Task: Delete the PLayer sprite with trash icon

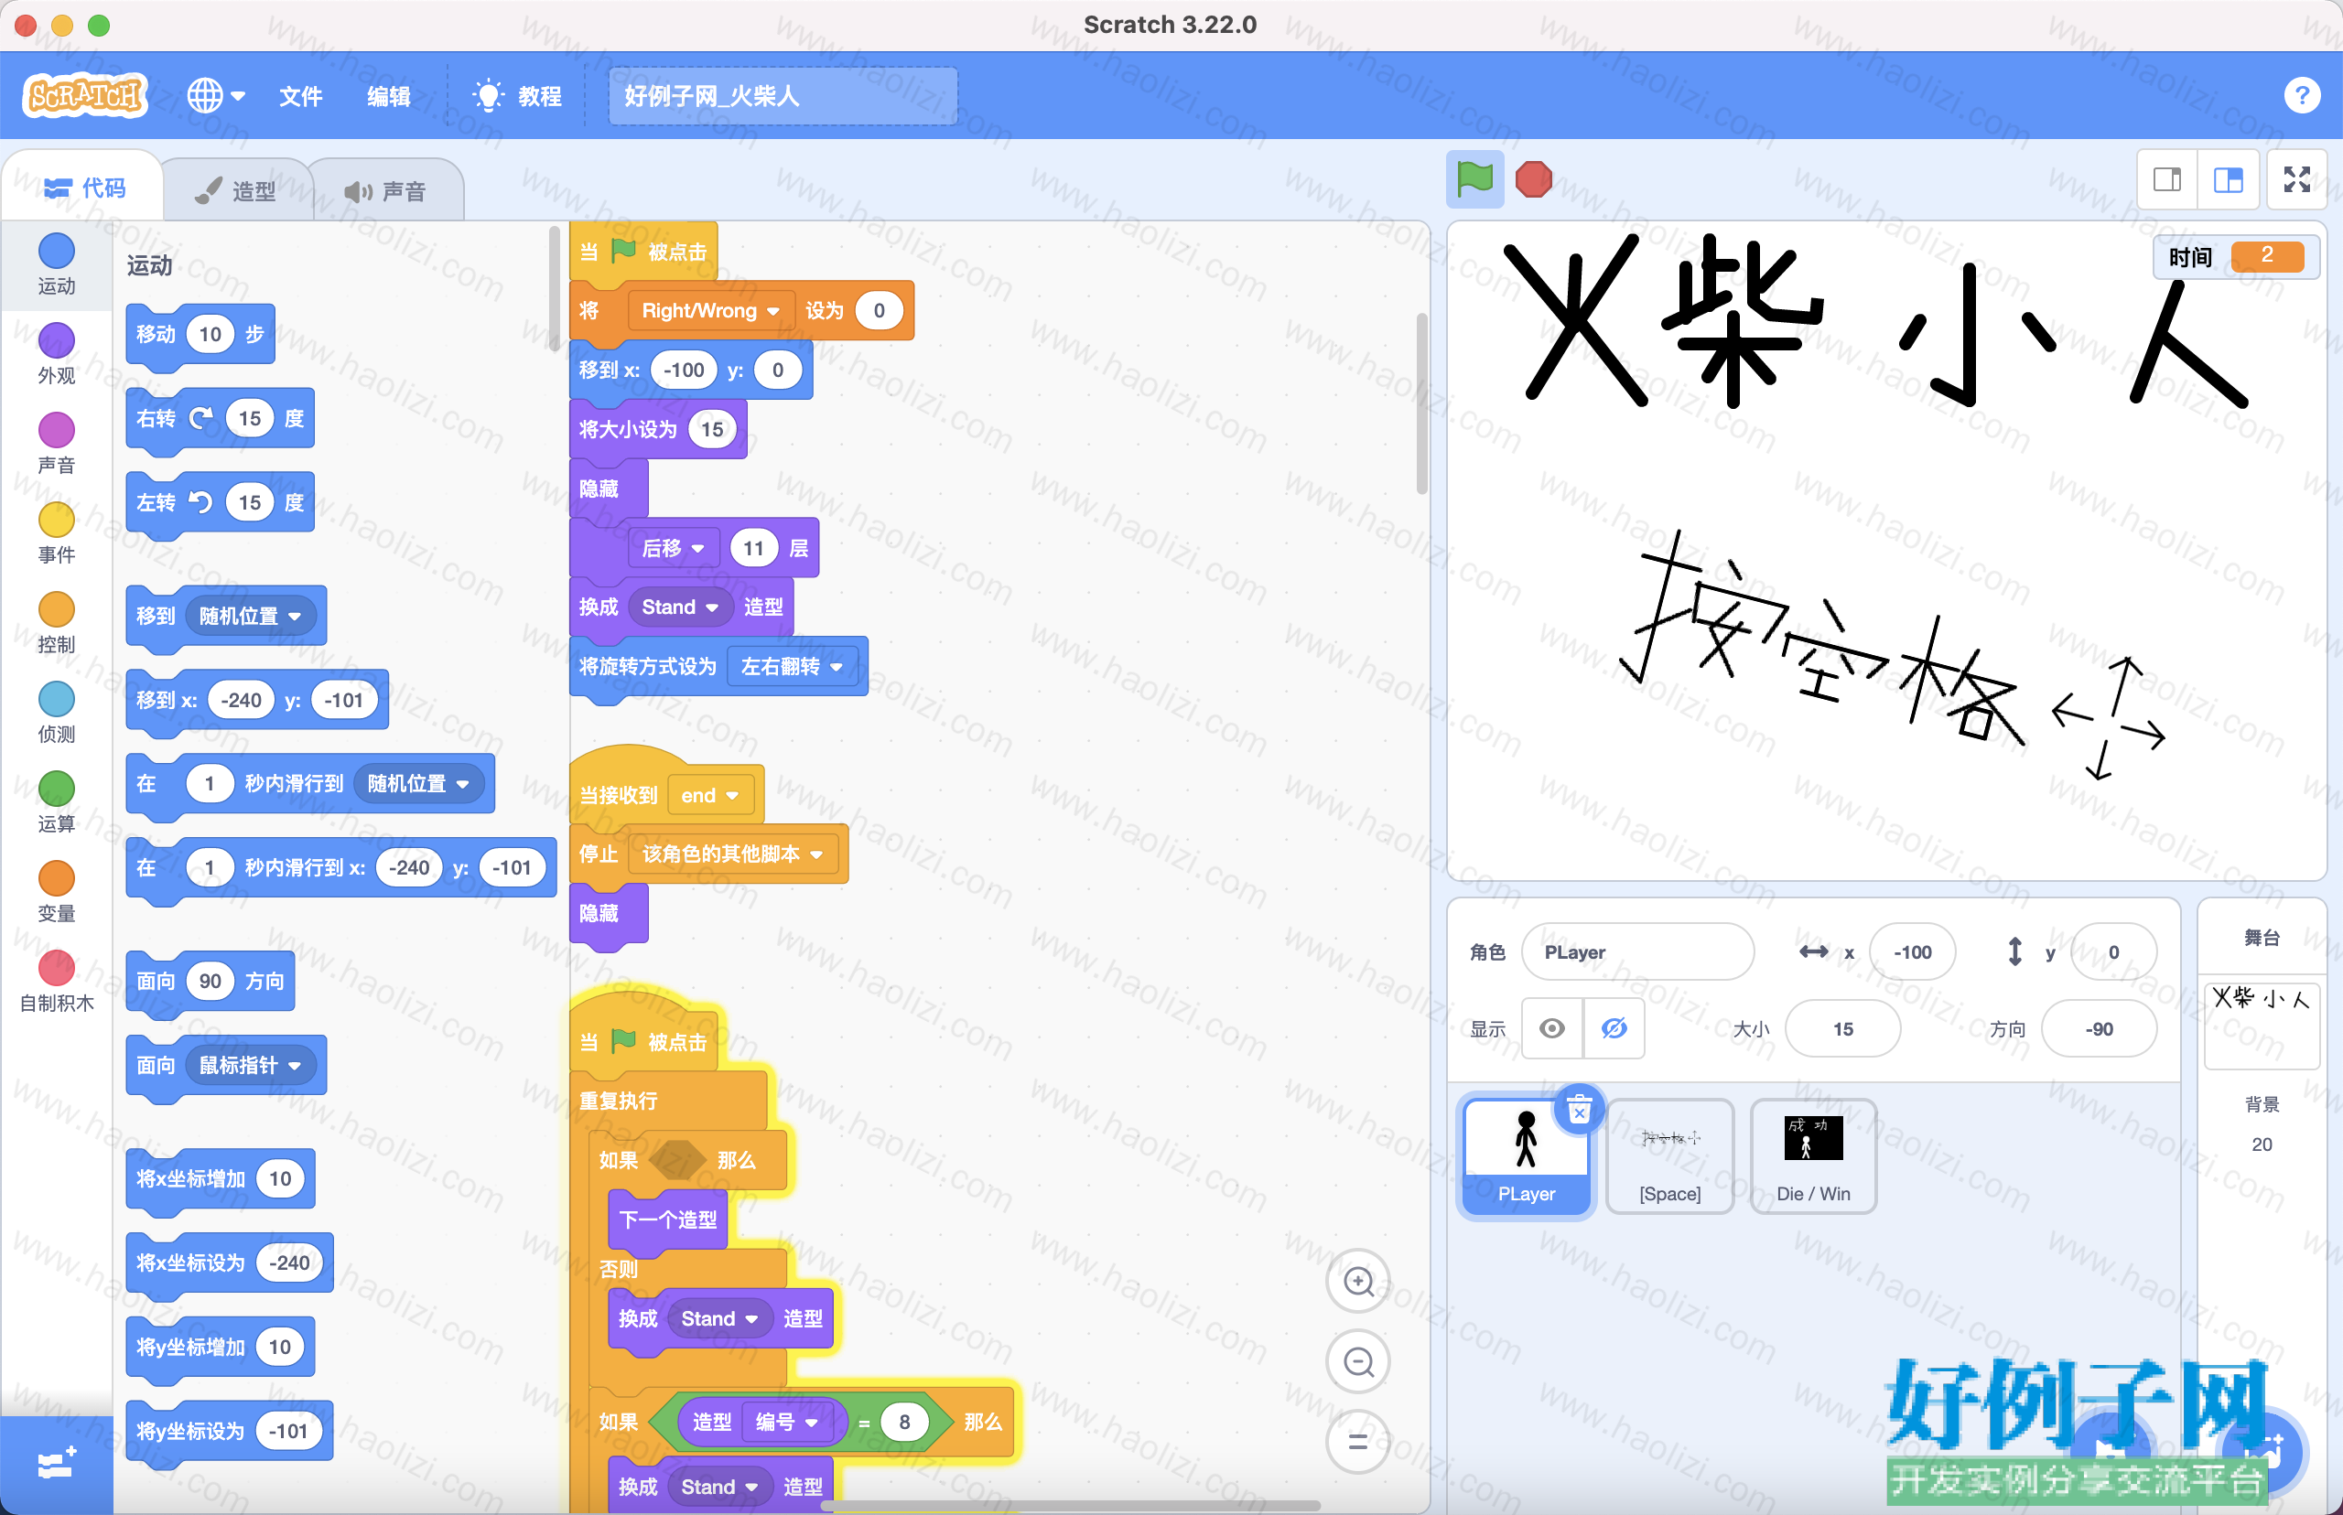Action: tap(1579, 1110)
